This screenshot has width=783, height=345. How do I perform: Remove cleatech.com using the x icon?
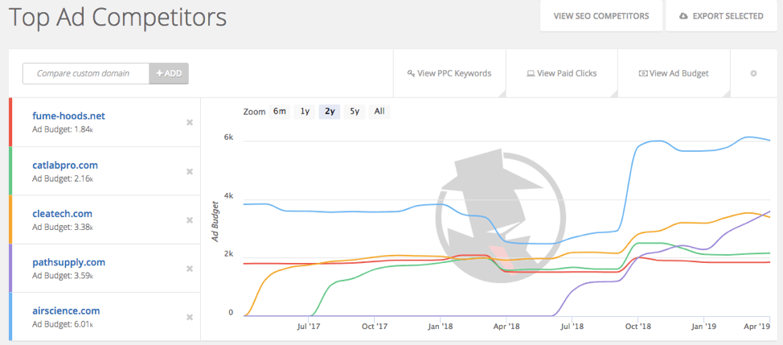point(190,220)
